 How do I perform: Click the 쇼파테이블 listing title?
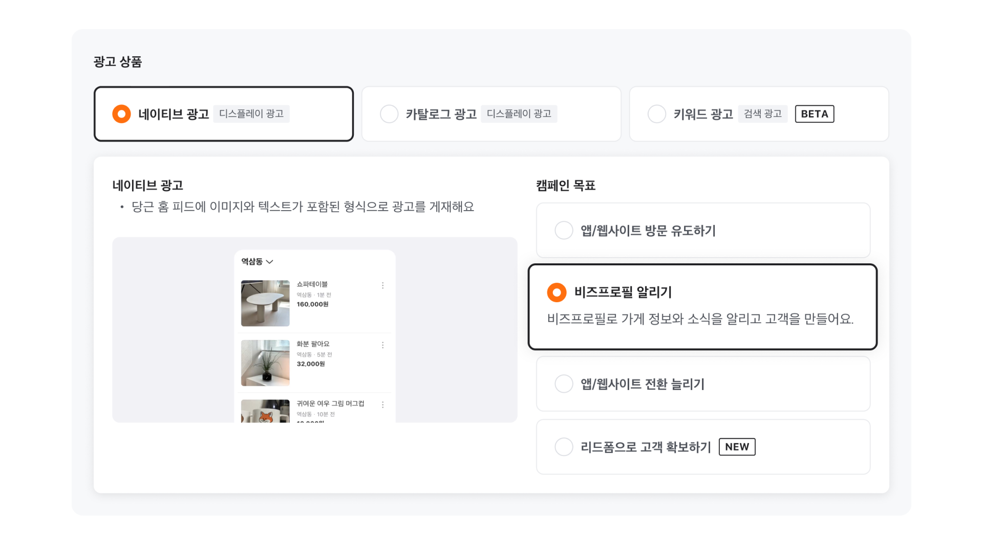(312, 284)
